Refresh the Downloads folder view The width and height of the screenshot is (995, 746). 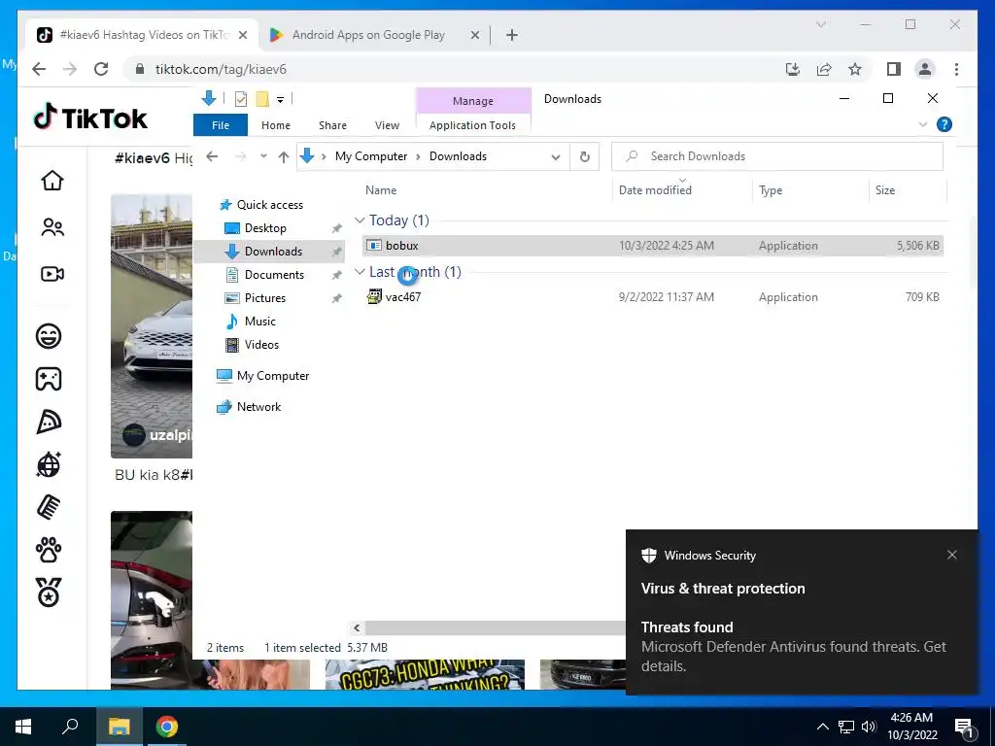click(x=584, y=156)
